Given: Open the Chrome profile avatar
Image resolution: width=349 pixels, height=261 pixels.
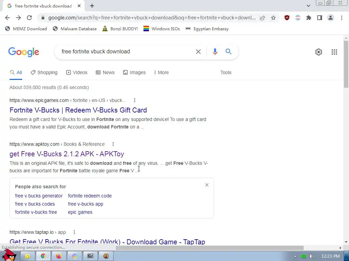Looking at the screenshot, I should point(331,18).
